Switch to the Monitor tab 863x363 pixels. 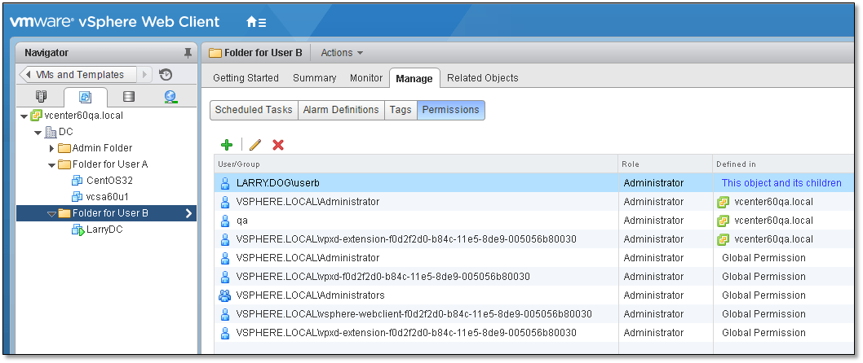coord(366,78)
